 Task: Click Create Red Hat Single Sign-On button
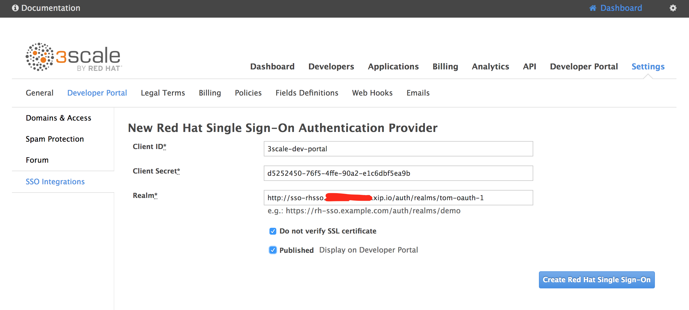click(596, 280)
